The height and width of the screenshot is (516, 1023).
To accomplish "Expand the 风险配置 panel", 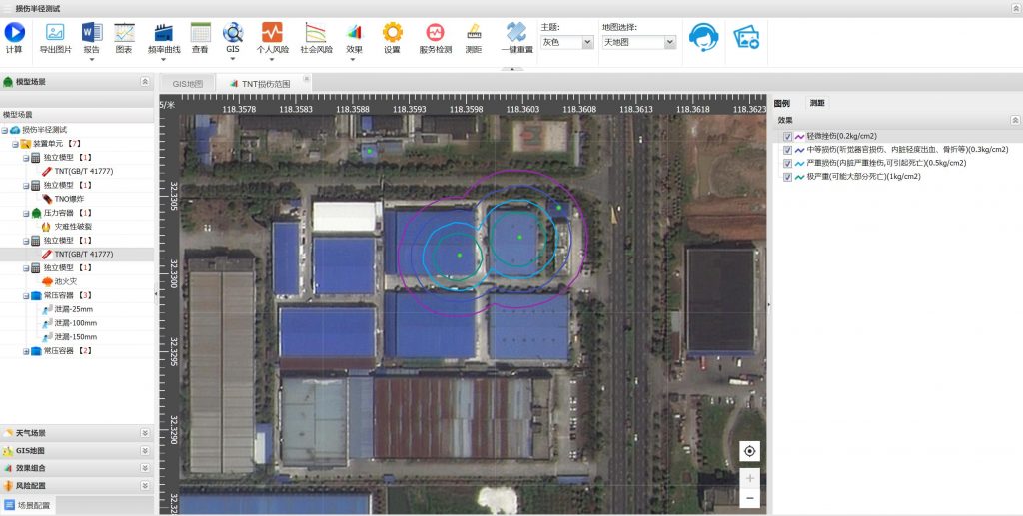I will (x=145, y=486).
